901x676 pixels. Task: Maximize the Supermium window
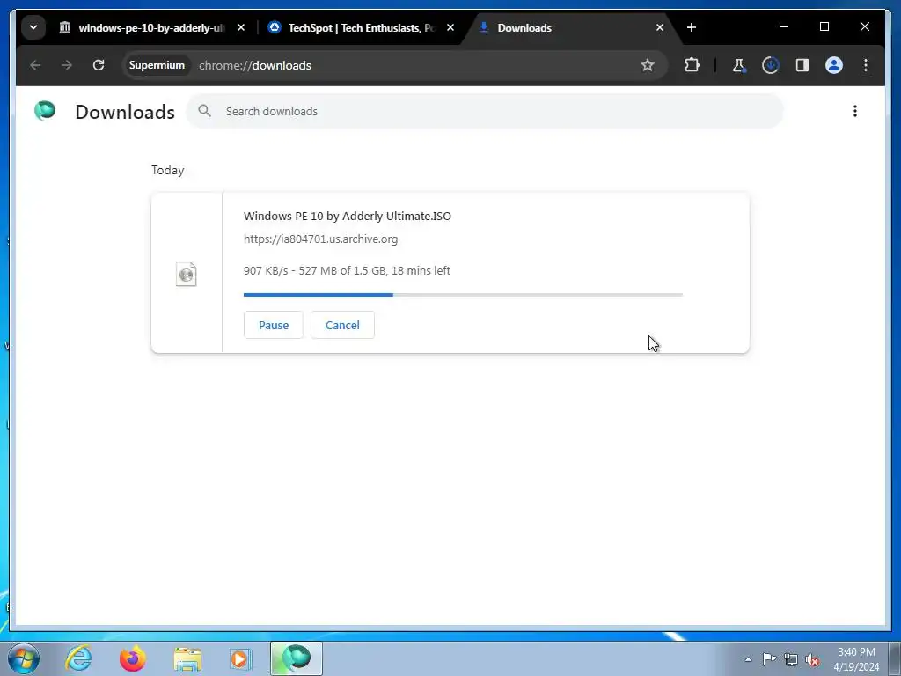824,27
